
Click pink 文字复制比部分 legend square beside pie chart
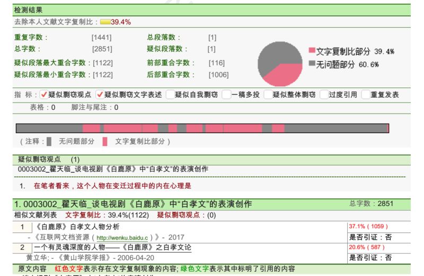tap(312, 51)
